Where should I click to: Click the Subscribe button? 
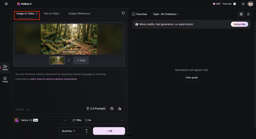point(239,24)
